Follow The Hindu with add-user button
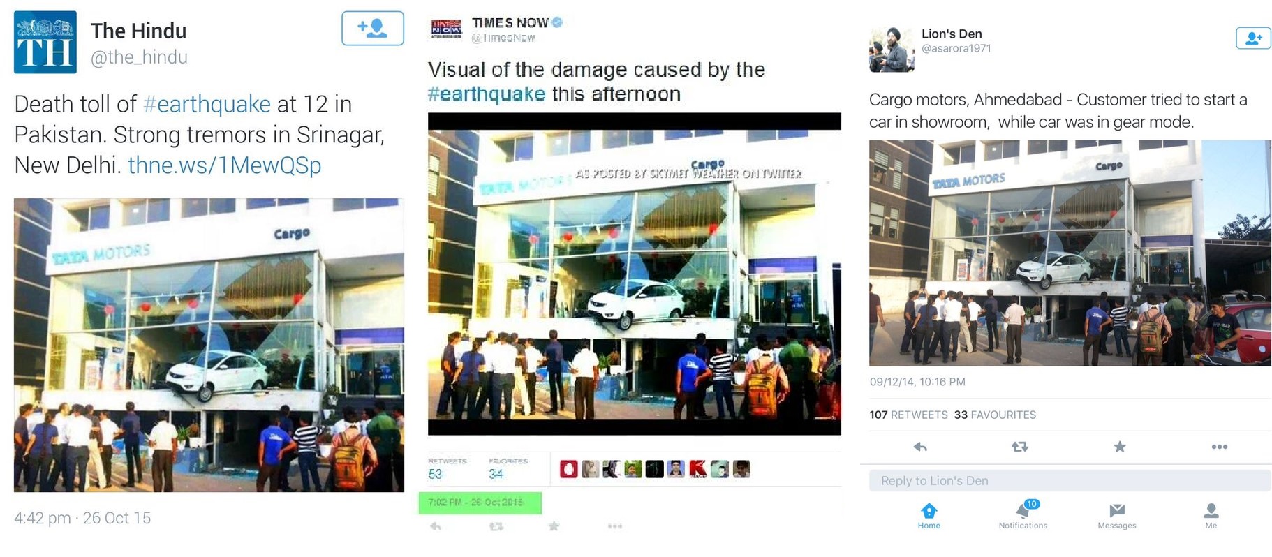This screenshot has width=1272, height=557. (x=372, y=29)
